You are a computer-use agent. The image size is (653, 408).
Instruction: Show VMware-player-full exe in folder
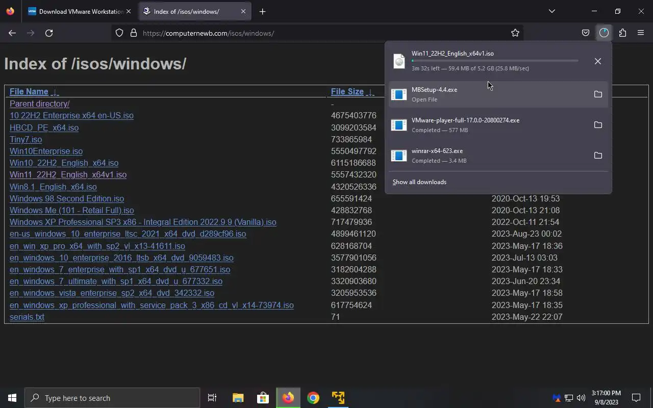[598, 125]
